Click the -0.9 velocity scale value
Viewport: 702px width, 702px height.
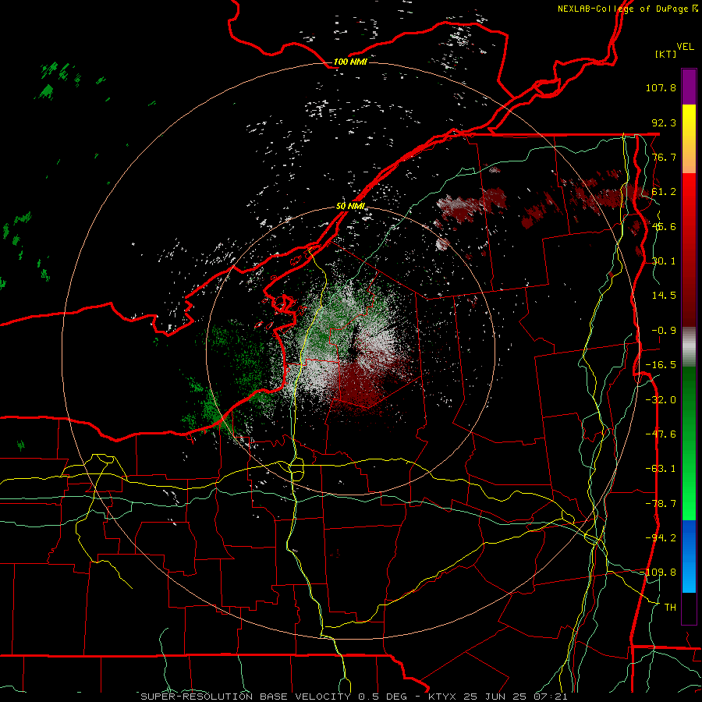[664, 331]
